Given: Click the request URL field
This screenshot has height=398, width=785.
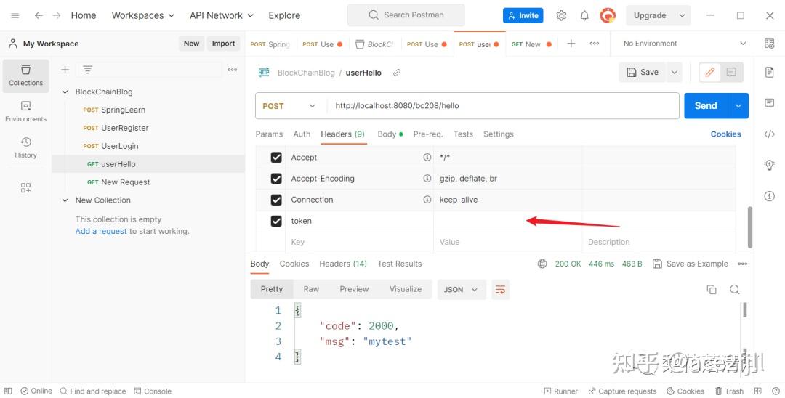Looking at the screenshot, I should tap(503, 106).
